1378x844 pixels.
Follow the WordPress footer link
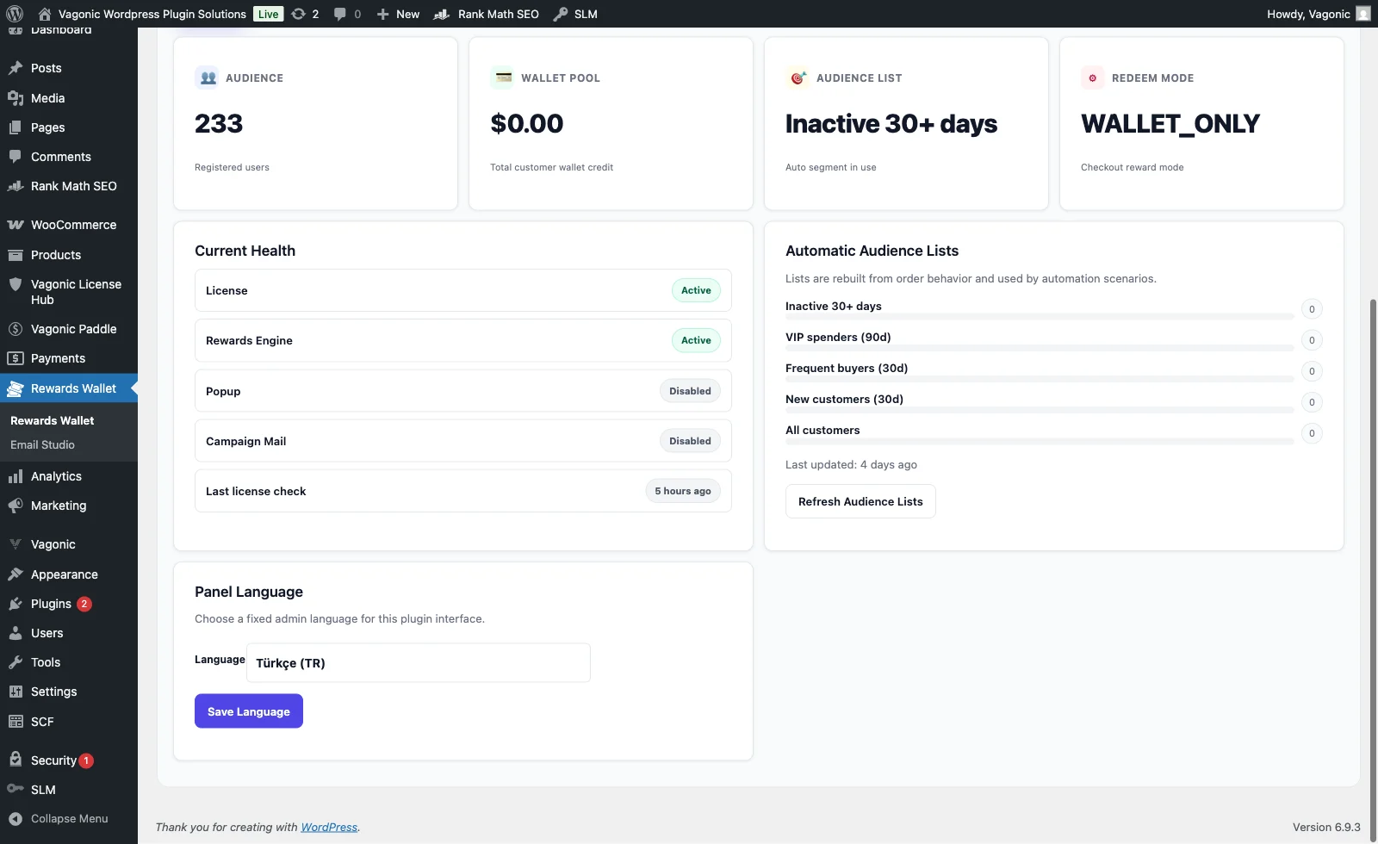[x=329, y=827]
